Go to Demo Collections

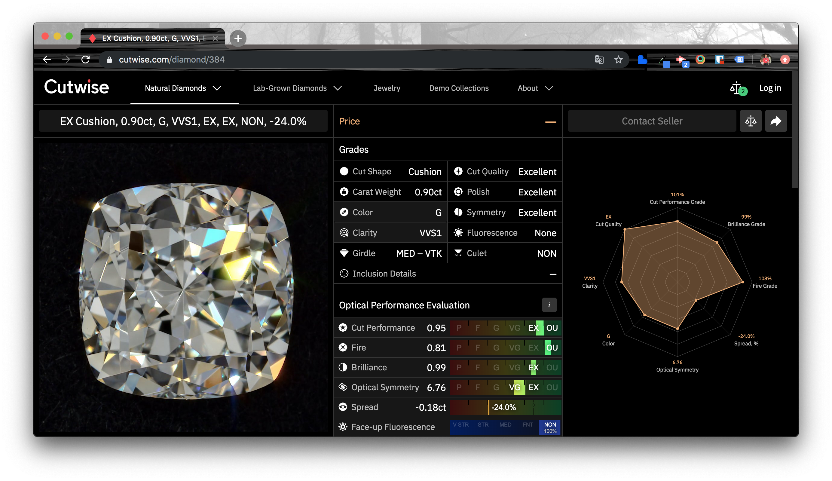(459, 88)
